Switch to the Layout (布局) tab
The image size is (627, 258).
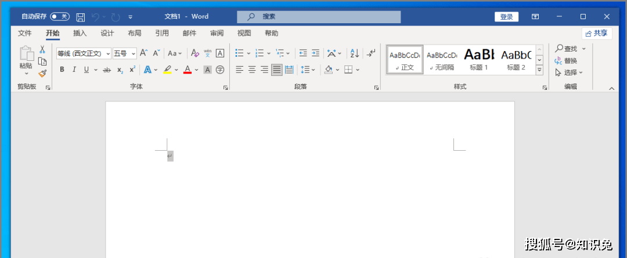click(135, 33)
